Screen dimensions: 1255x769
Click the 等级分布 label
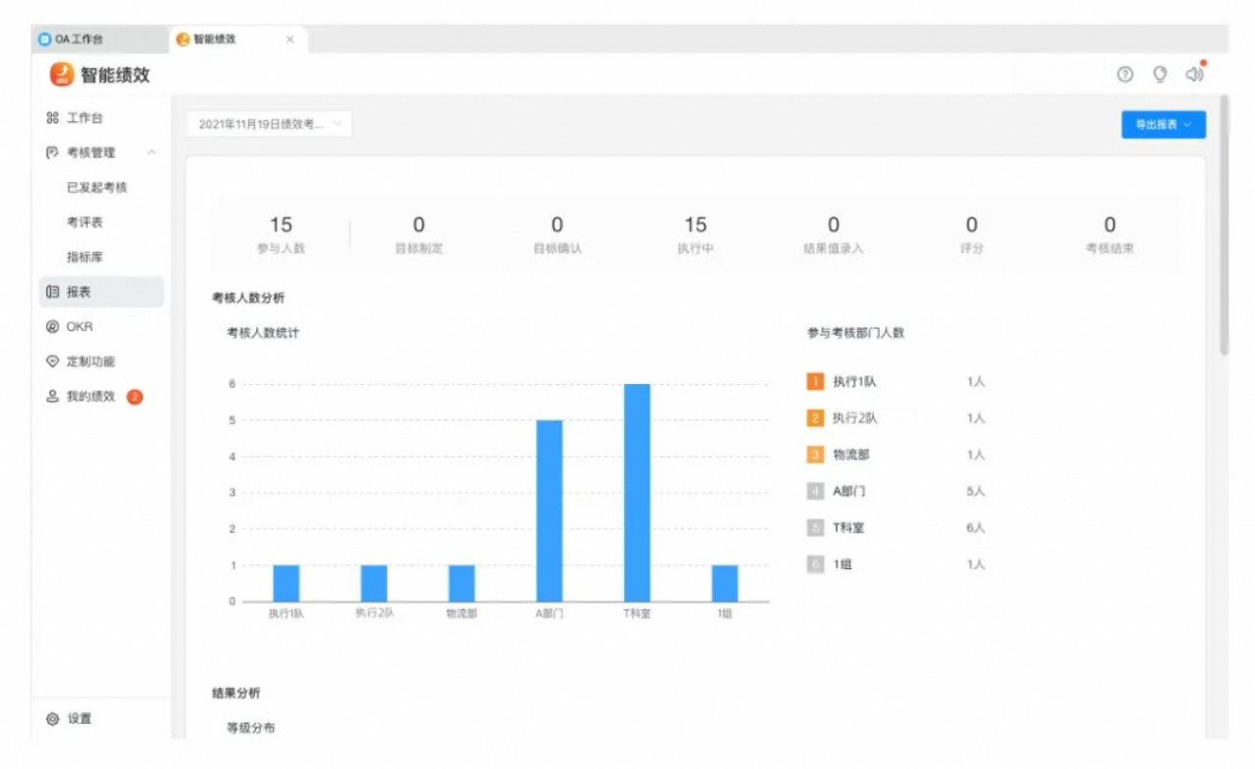[251, 729]
